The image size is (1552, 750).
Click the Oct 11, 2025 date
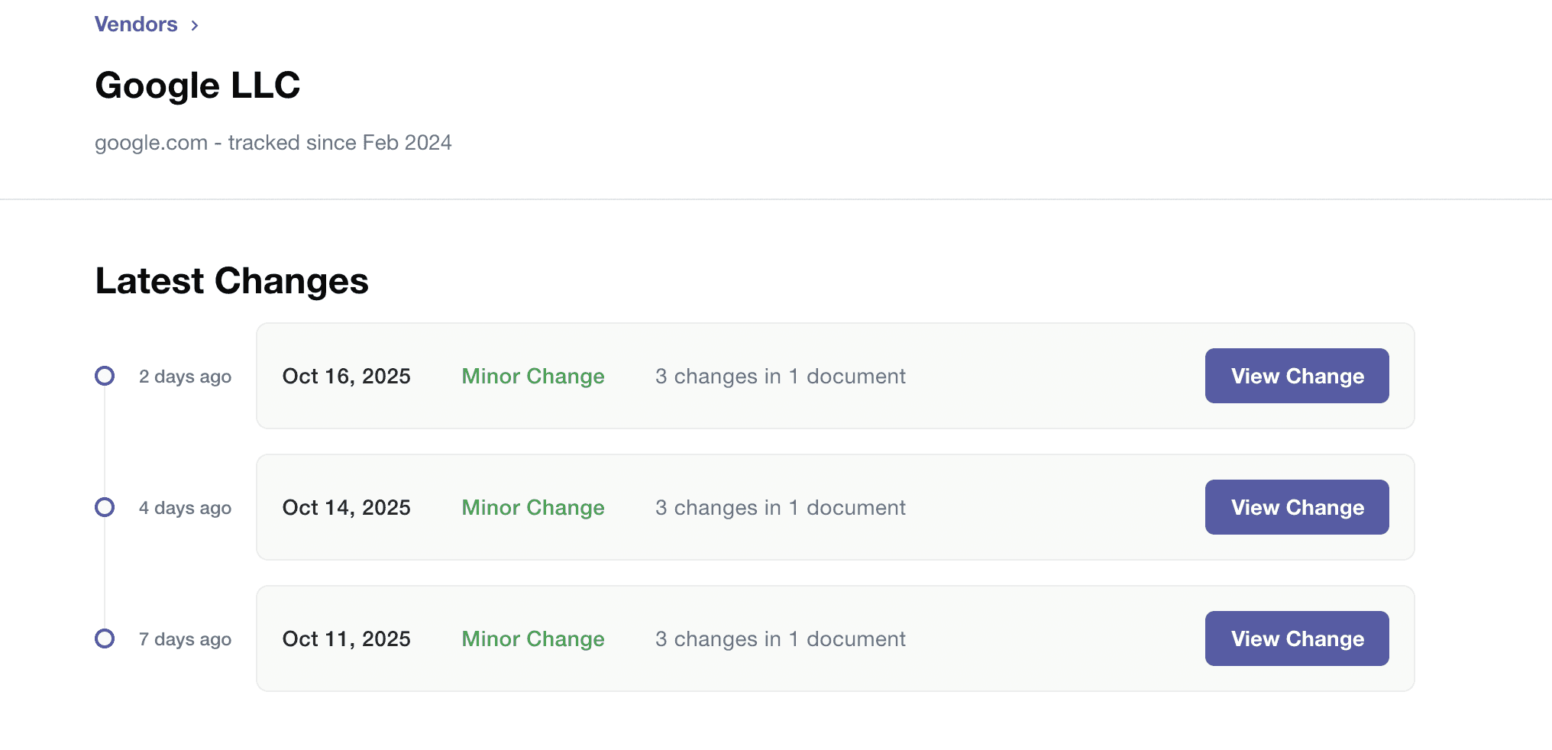(347, 639)
